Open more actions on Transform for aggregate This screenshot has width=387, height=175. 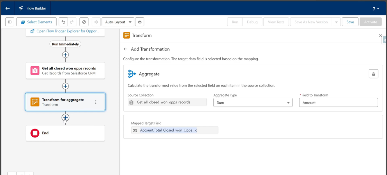96,102
